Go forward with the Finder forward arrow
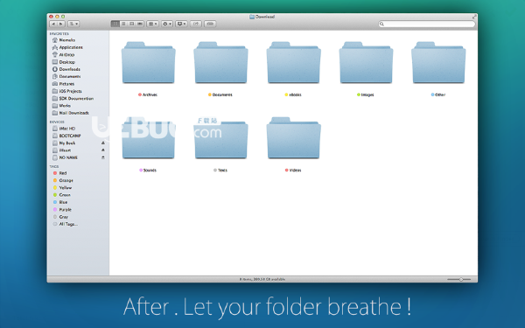Image resolution: width=525 pixels, height=328 pixels. [61, 24]
